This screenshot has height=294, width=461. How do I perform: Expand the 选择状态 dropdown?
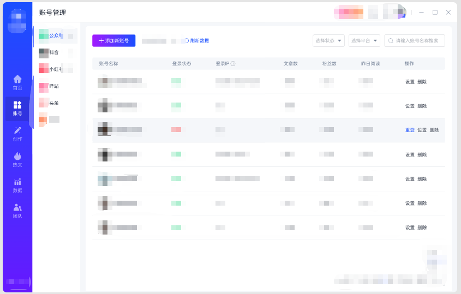pos(328,41)
